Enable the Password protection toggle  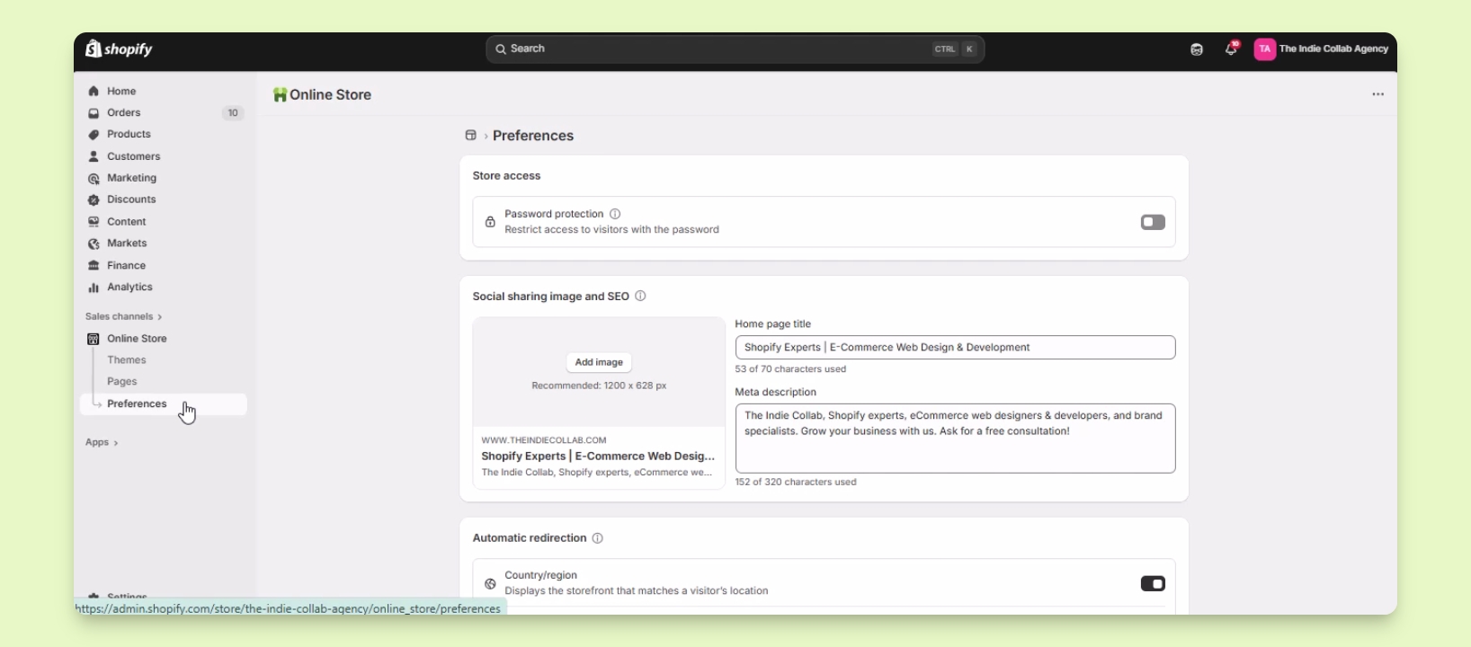(x=1153, y=222)
